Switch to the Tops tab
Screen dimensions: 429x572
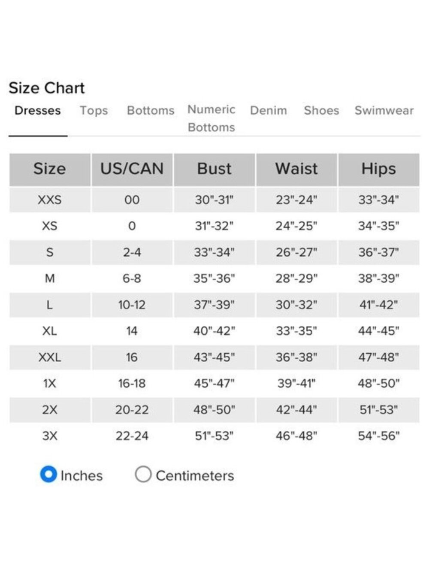coord(94,111)
